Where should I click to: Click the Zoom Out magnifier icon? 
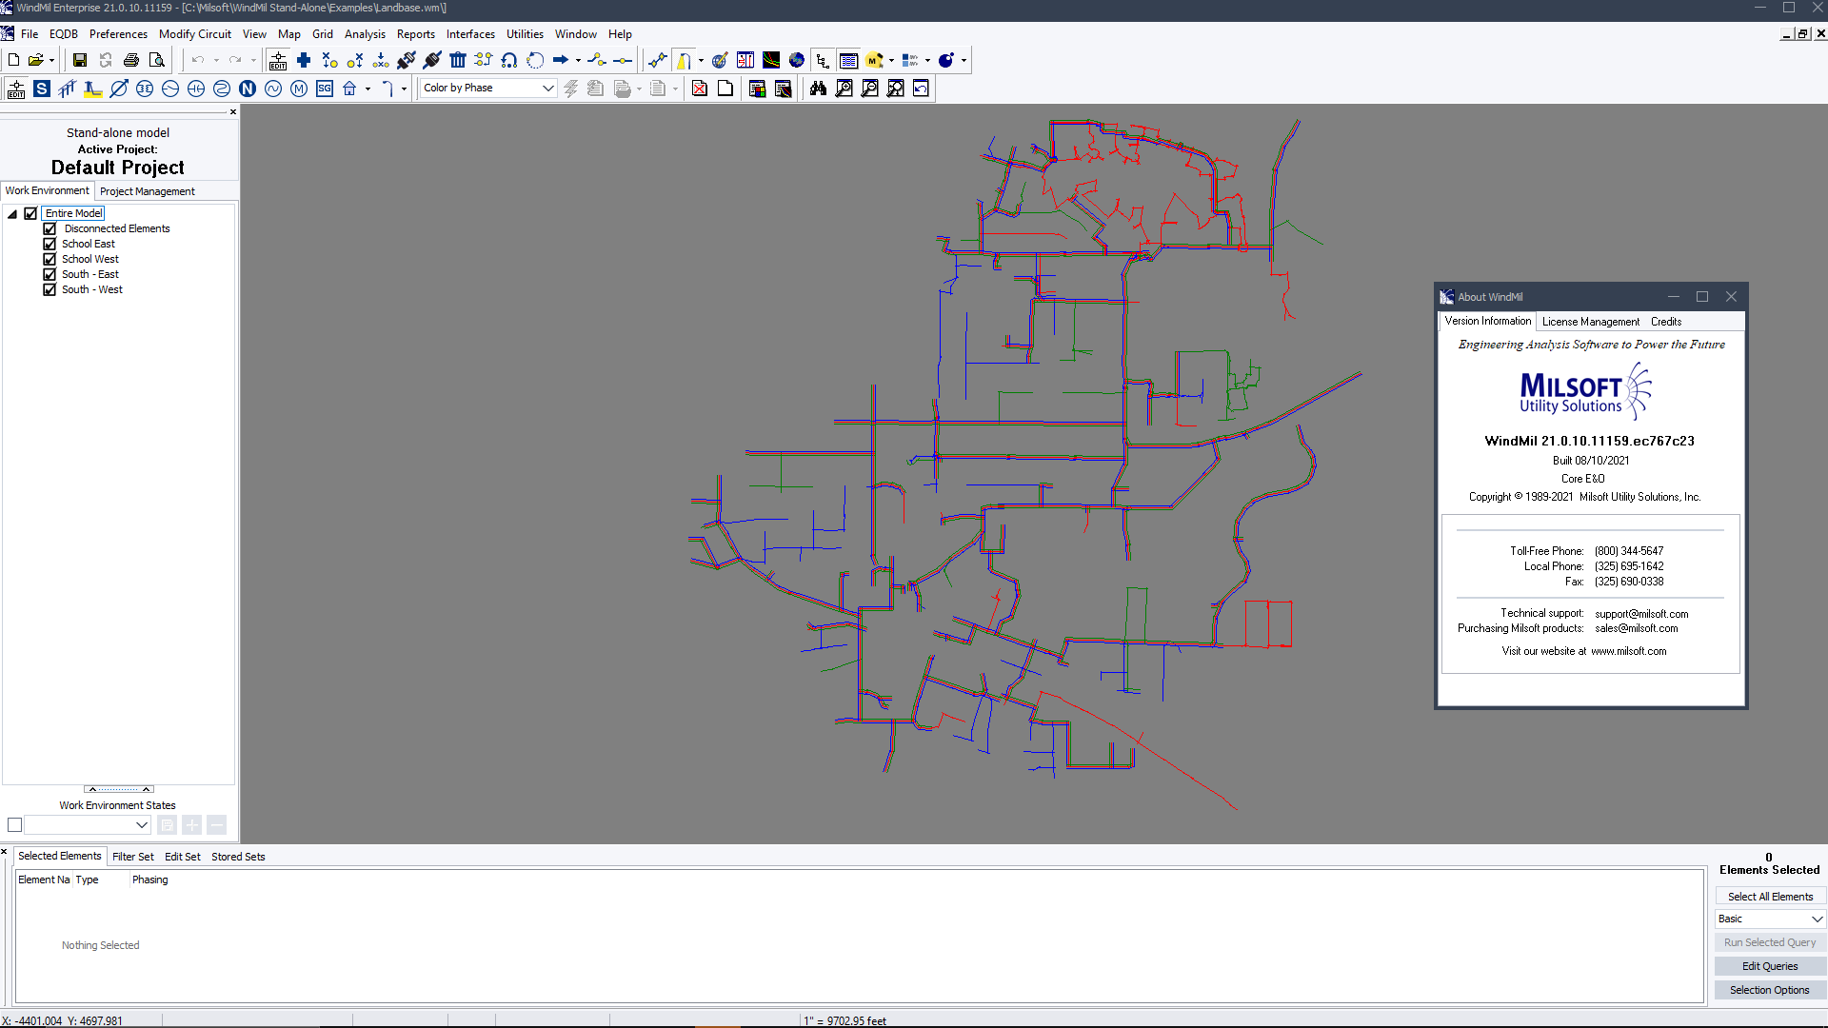click(x=869, y=89)
